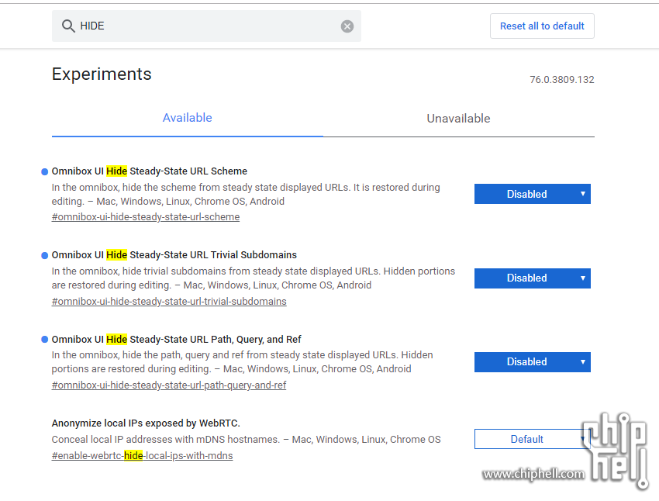The height and width of the screenshot is (501, 659).
Task: Click blue dot beside URL Scheme flag
Action: [x=44, y=171]
